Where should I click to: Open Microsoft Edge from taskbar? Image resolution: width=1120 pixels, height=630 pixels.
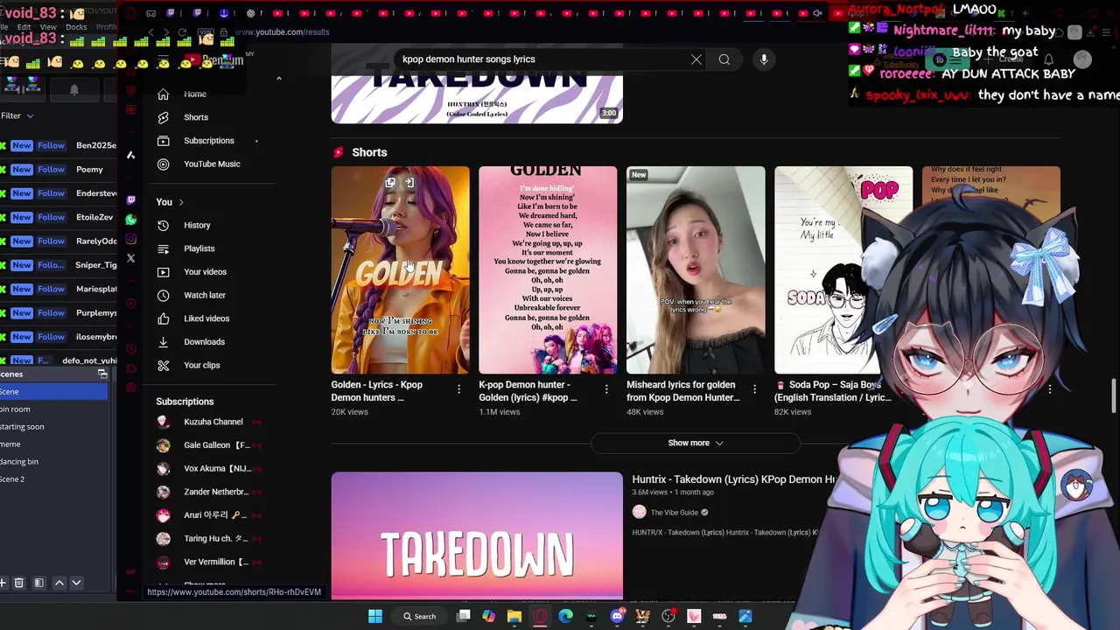tap(565, 616)
